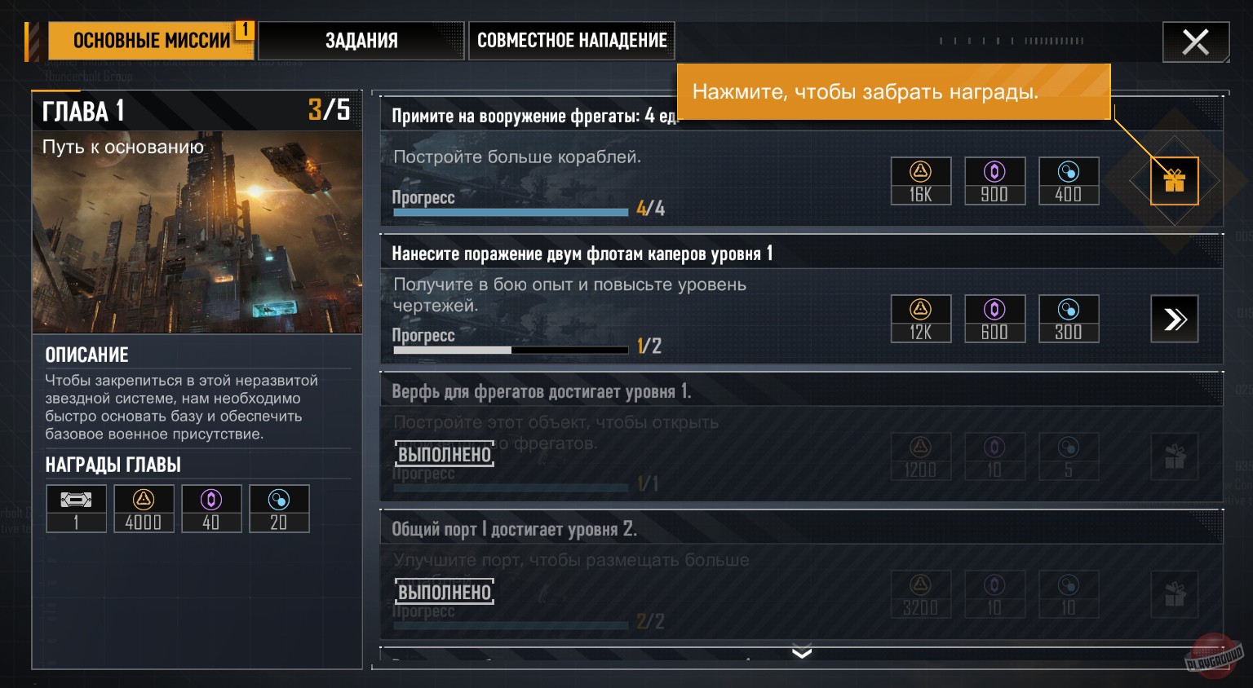Select the 300 deuterium reward icon
Screen dimensions: 1253x688
click(x=1068, y=319)
